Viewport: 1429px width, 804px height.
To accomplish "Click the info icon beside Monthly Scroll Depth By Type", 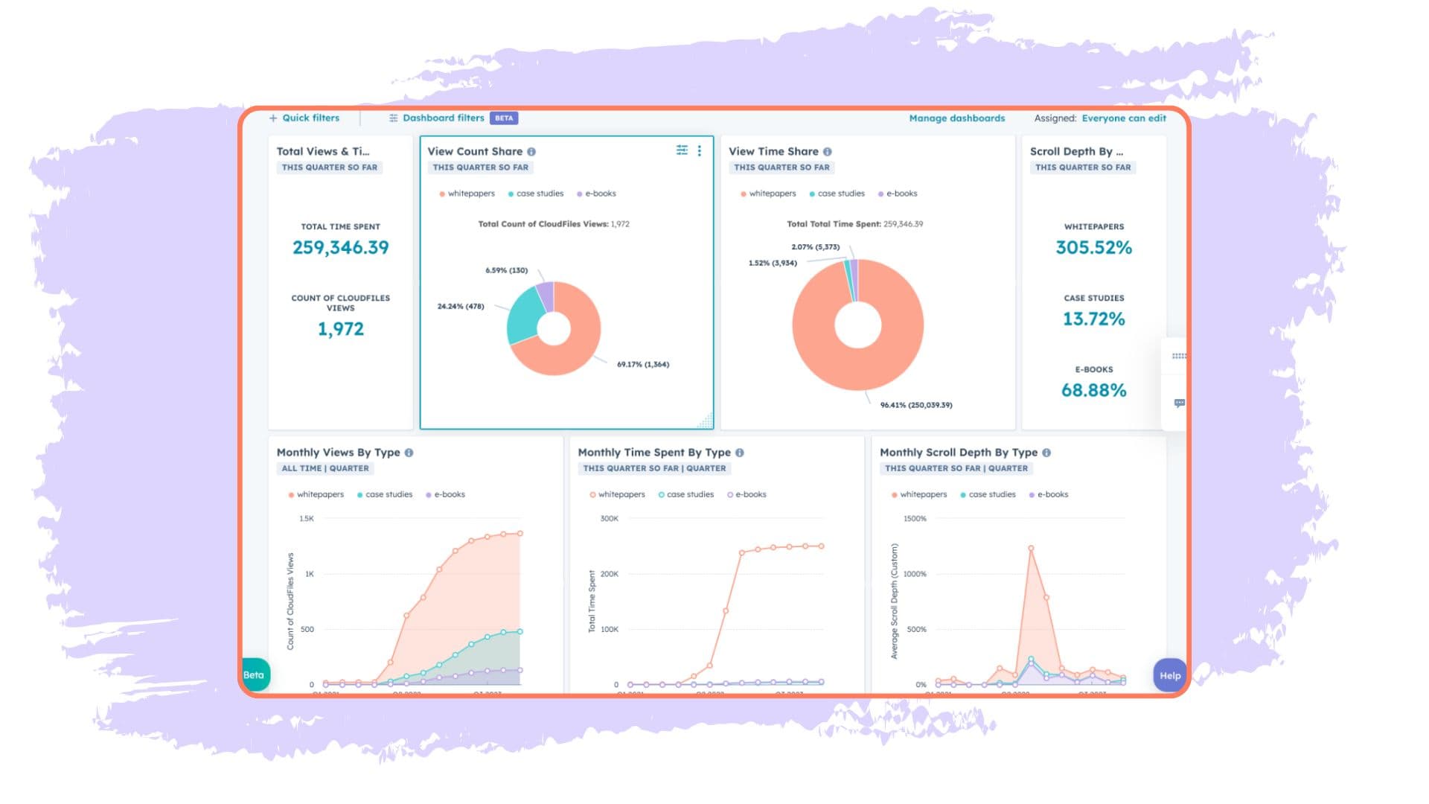I will tap(1046, 452).
